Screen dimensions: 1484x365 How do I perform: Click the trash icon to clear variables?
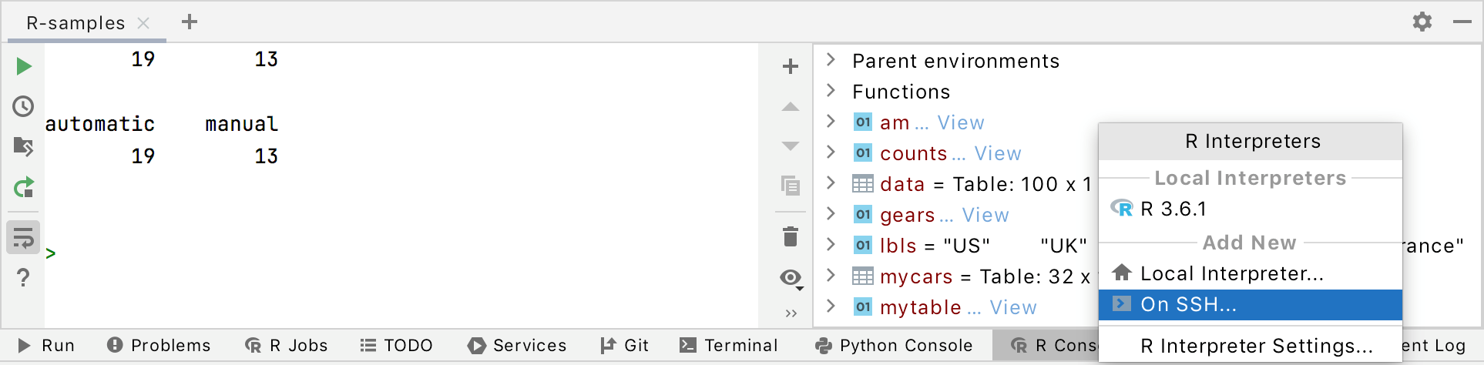[x=791, y=236]
